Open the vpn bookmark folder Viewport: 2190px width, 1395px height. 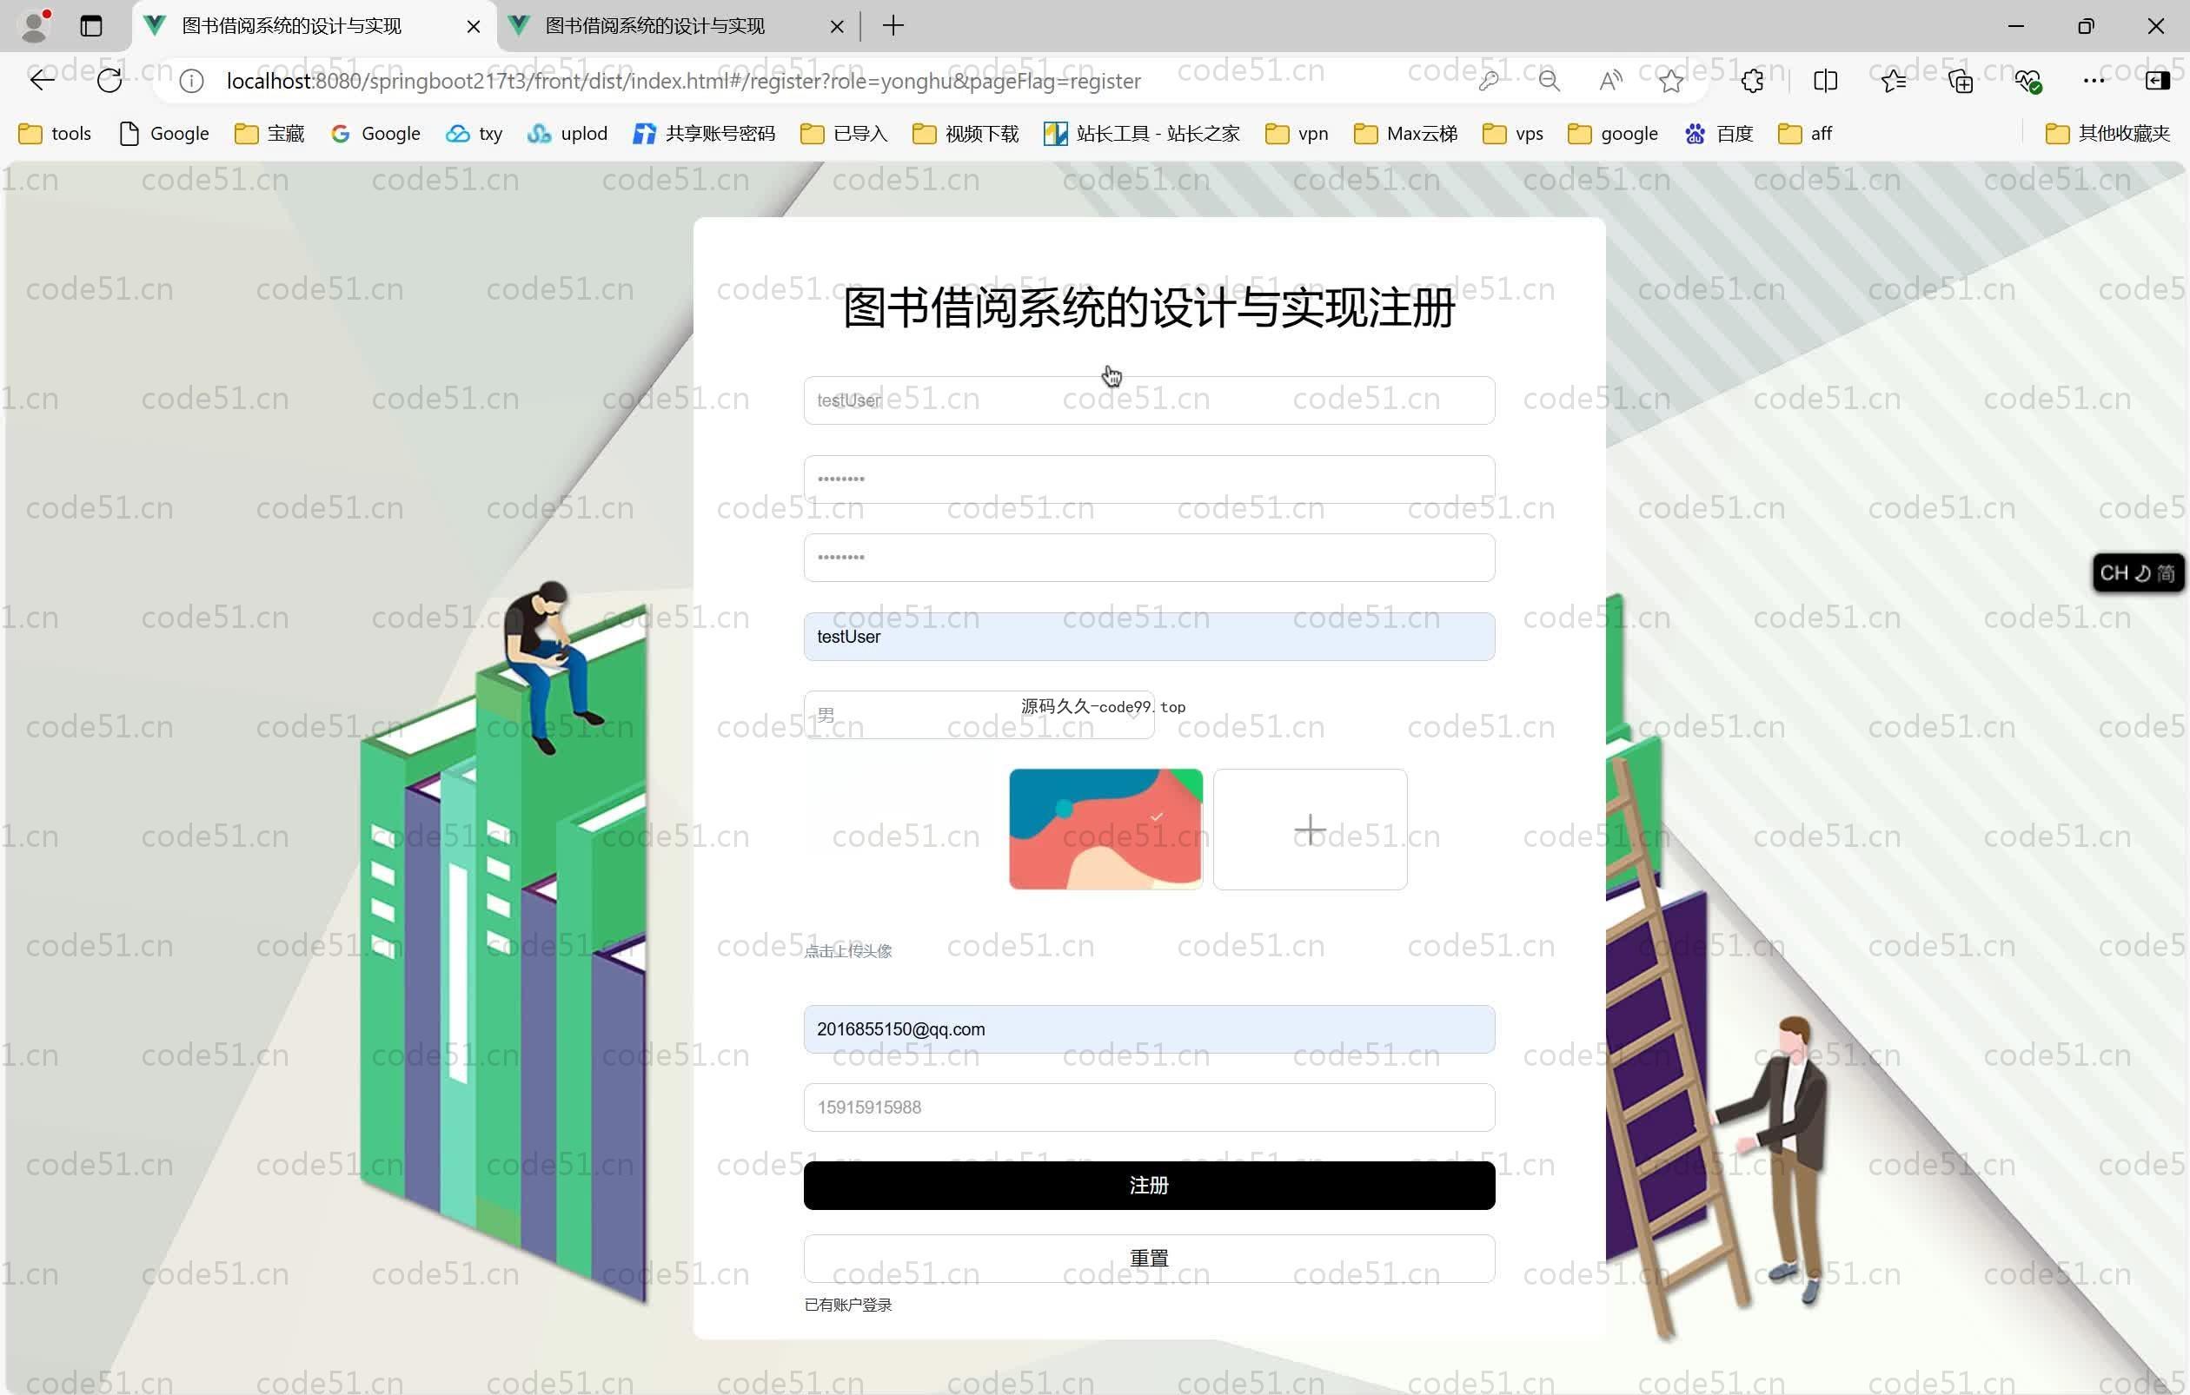[x=1297, y=134]
